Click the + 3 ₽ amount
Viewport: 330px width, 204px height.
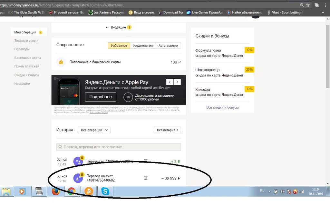176,161
